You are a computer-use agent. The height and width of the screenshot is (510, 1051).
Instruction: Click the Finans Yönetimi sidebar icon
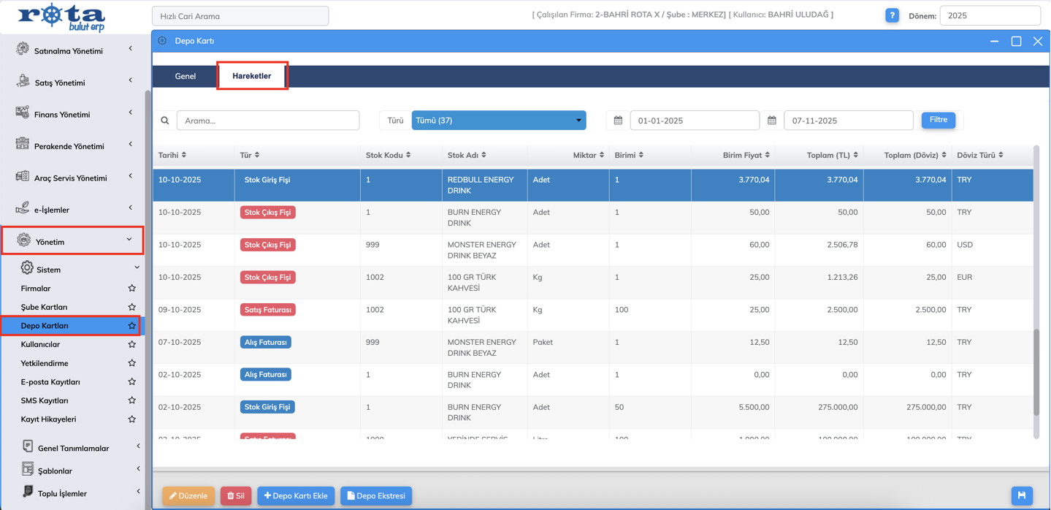[x=23, y=113]
